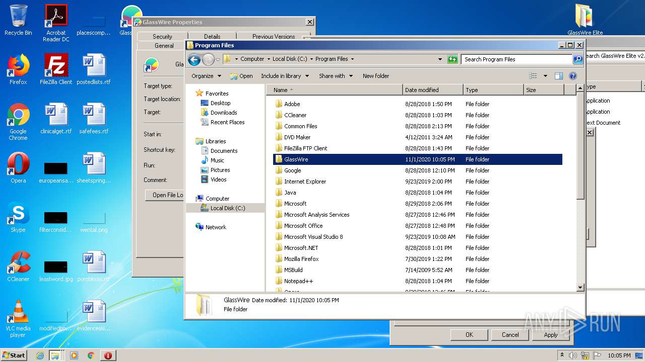
Task: Select Music library in navigation pane
Action: pos(217,160)
